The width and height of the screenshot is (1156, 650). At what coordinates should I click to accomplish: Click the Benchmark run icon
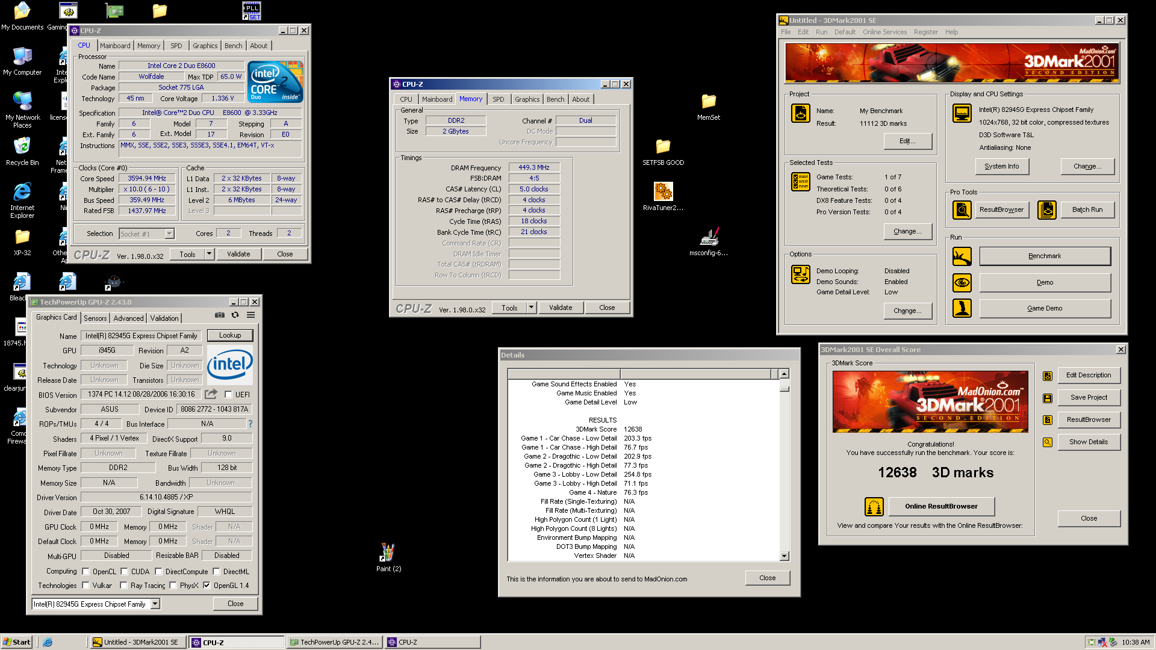[962, 256]
